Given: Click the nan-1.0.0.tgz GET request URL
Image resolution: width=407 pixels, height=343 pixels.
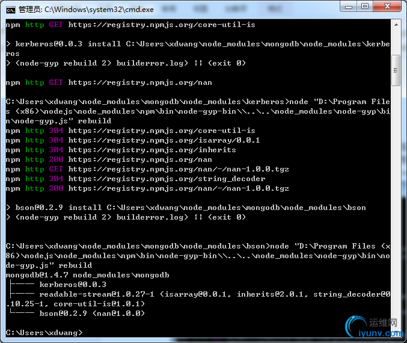Looking at the screenshot, I should point(179,169).
